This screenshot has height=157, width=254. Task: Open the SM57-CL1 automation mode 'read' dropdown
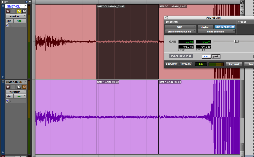(x=20, y=21)
